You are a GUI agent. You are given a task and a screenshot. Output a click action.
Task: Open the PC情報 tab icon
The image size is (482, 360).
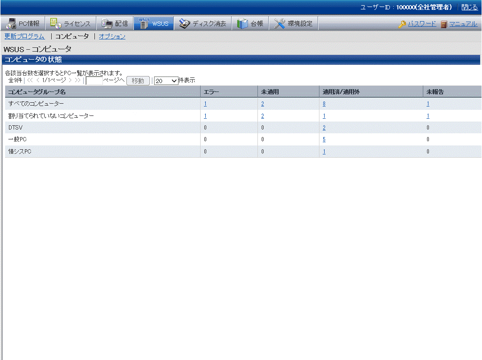pyautogui.click(x=11, y=23)
